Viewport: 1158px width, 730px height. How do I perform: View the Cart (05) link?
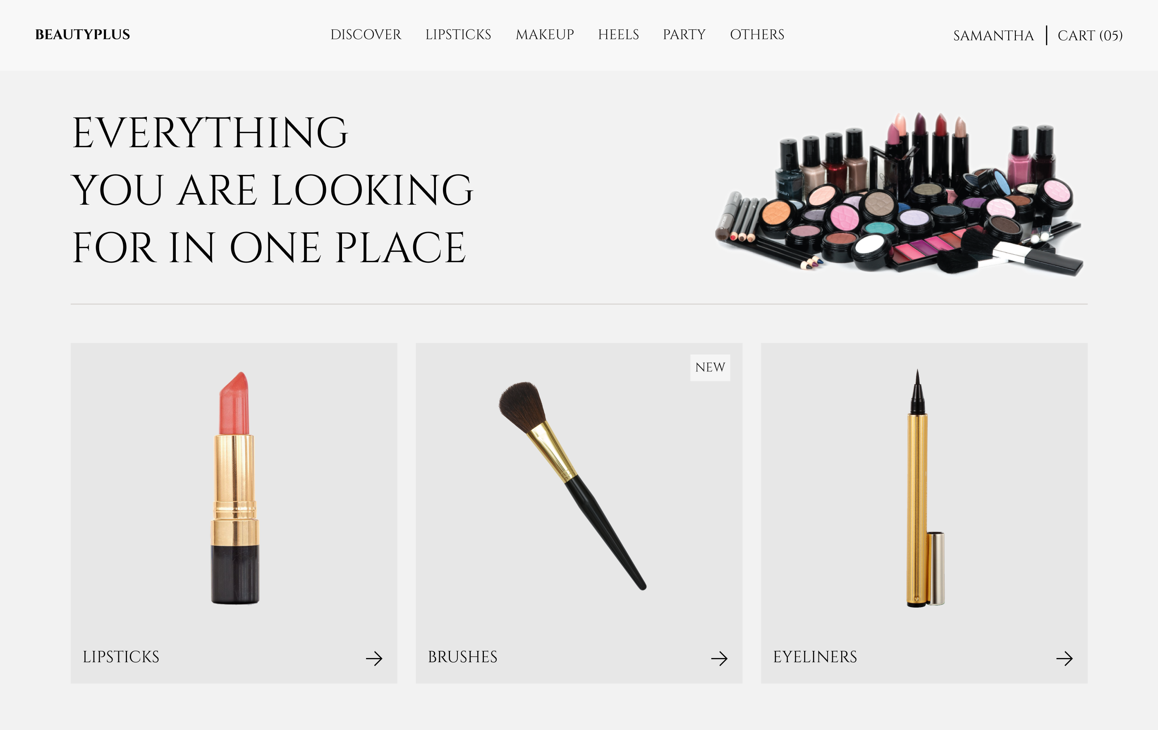pos(1090,36)
